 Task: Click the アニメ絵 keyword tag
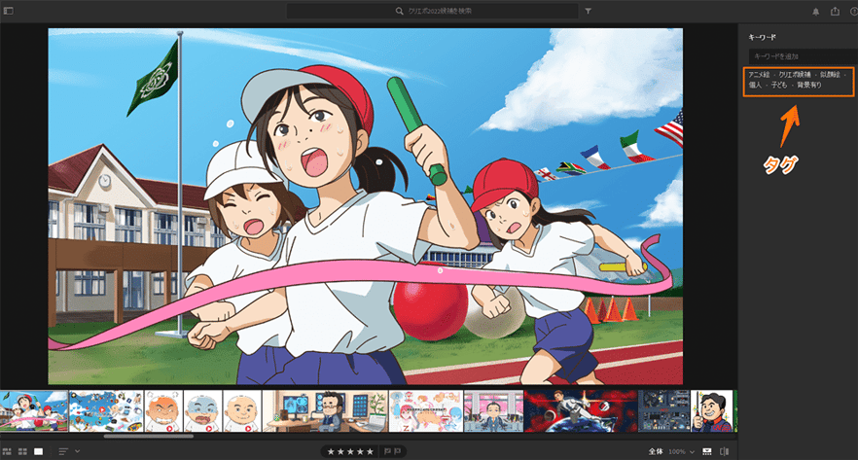coord(759,74)
